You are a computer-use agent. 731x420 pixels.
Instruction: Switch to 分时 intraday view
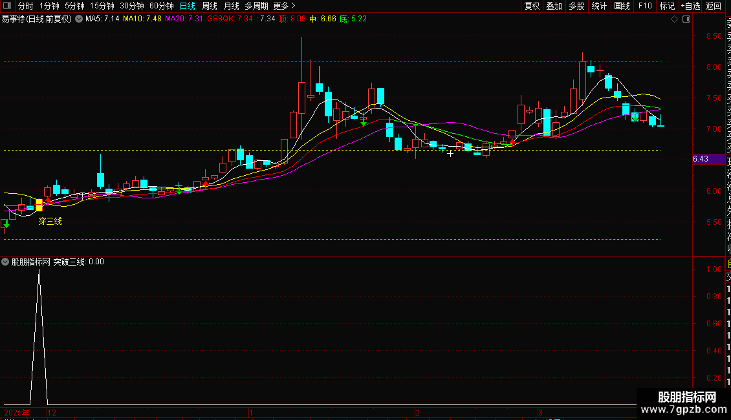(26, 6)
